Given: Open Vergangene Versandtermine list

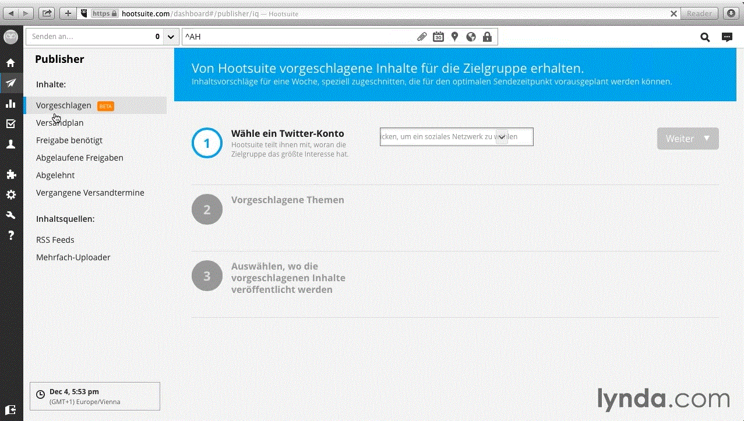Looking at the screenshot, I should tap(90, 193).
